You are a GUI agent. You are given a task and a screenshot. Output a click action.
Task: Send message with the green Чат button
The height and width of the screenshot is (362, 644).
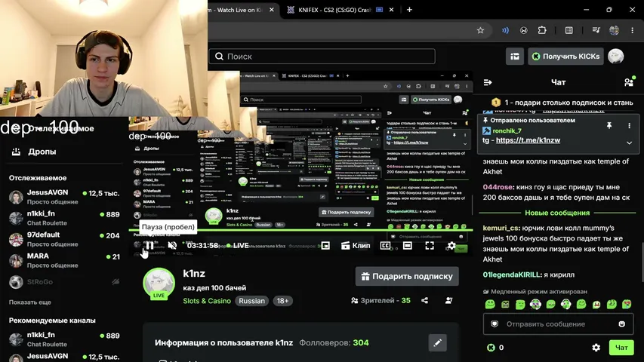point(621,348)
